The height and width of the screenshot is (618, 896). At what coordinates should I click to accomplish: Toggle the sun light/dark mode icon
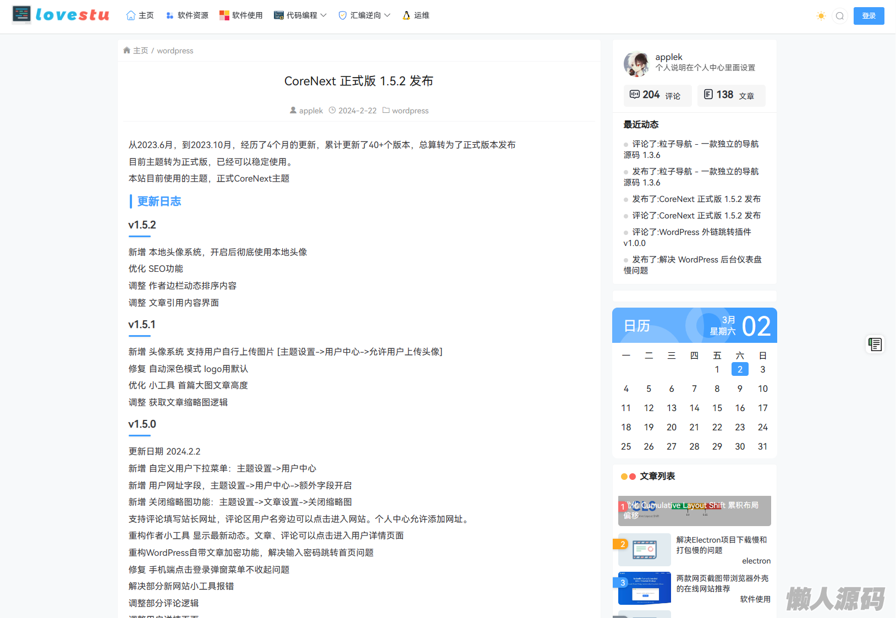[821, 16]
